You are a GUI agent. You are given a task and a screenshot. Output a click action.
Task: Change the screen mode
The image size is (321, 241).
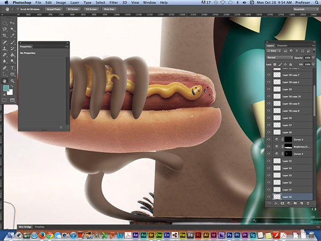coord(12,100)
